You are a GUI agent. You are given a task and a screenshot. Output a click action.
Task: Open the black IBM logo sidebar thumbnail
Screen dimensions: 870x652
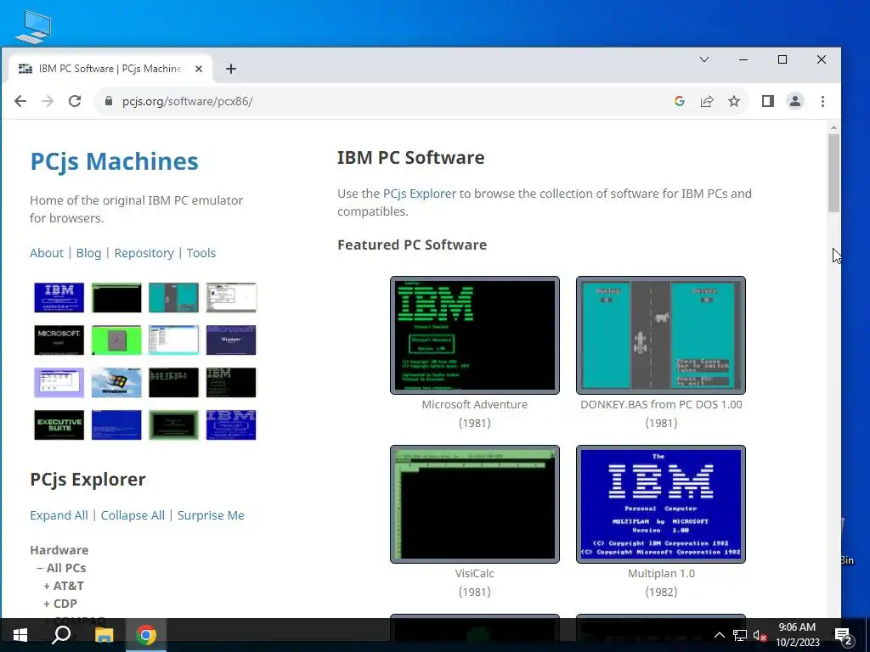click(x=231, y=383)
